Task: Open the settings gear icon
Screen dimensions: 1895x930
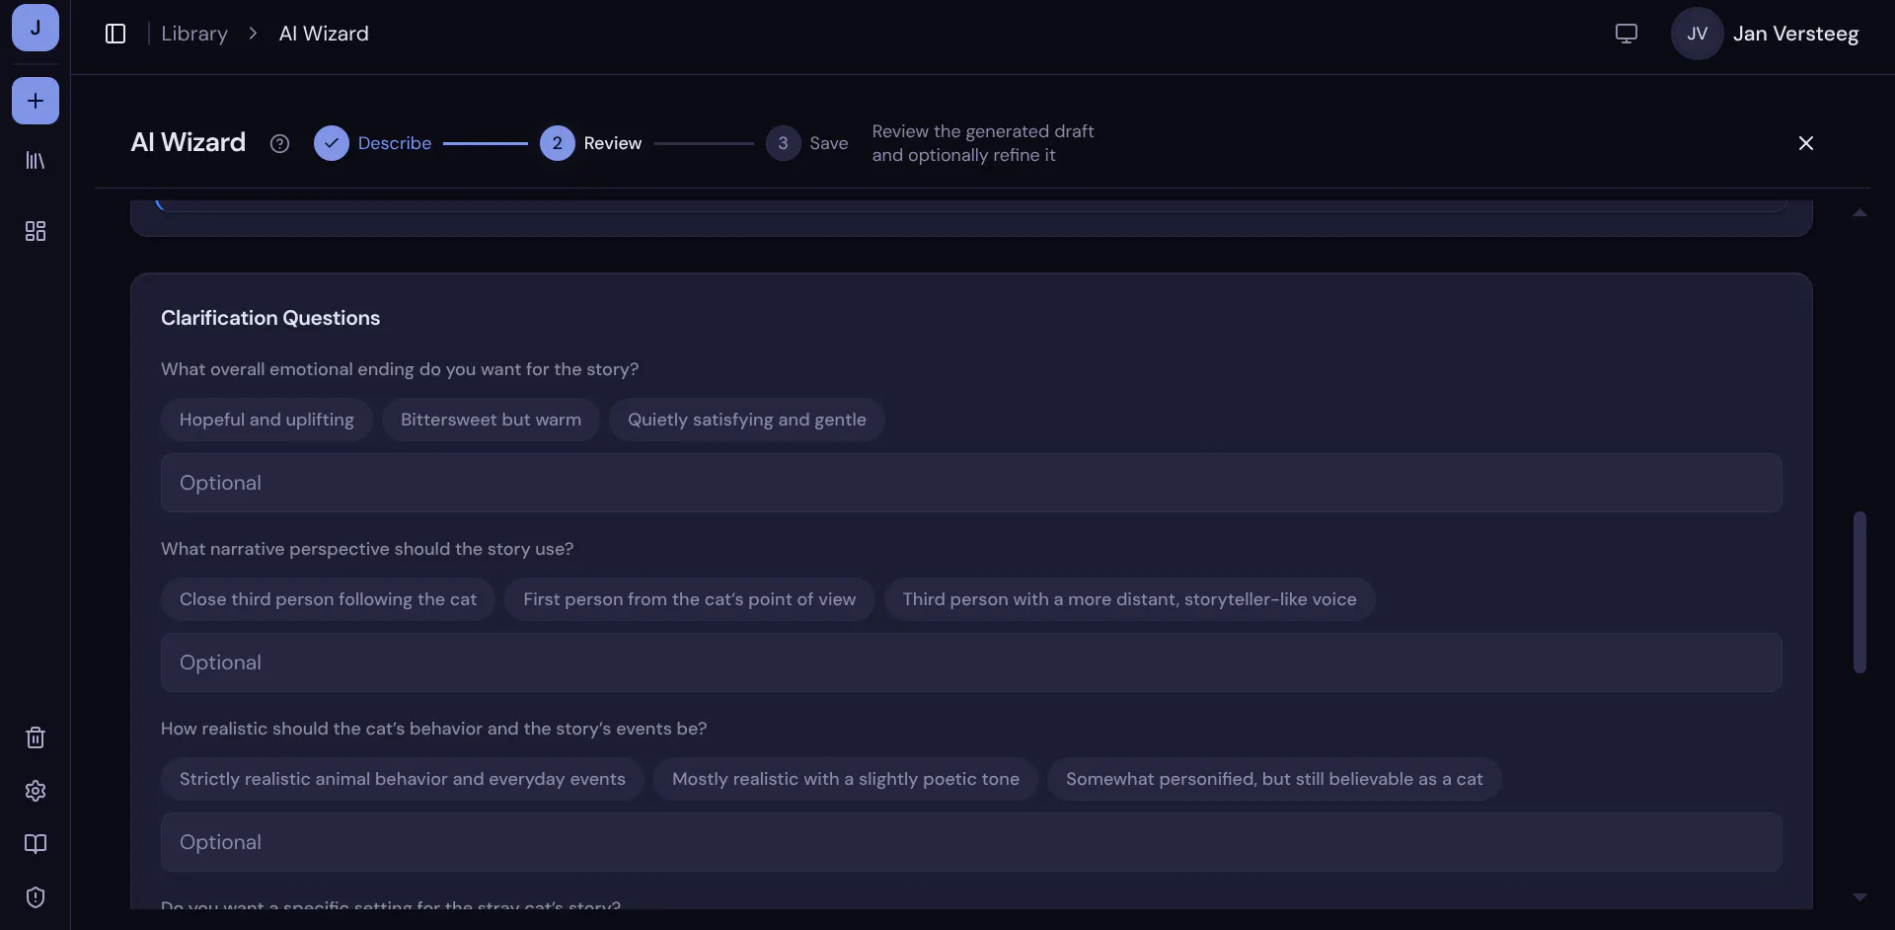Action: (x=36, y=791)
